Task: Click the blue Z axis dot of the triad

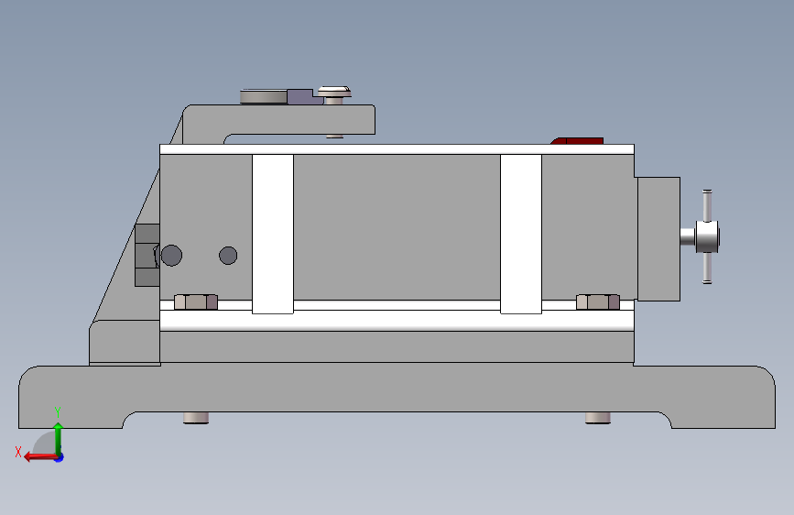Action: pos(60,457)
